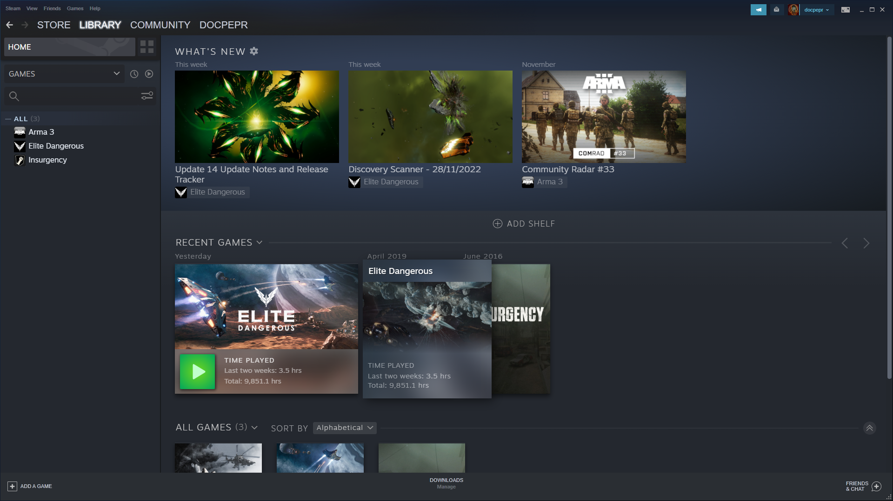The height and width of the screenshot is (501, 893).
Task: Click Discovery Scanner - 28/11/2022 headline
Action: [x=414, y=169]
